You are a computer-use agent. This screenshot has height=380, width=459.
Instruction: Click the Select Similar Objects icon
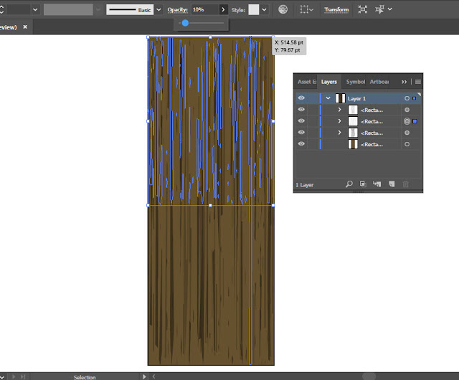(x=379, y=9)
